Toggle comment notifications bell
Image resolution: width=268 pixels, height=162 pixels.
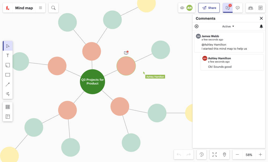point(261,26)
